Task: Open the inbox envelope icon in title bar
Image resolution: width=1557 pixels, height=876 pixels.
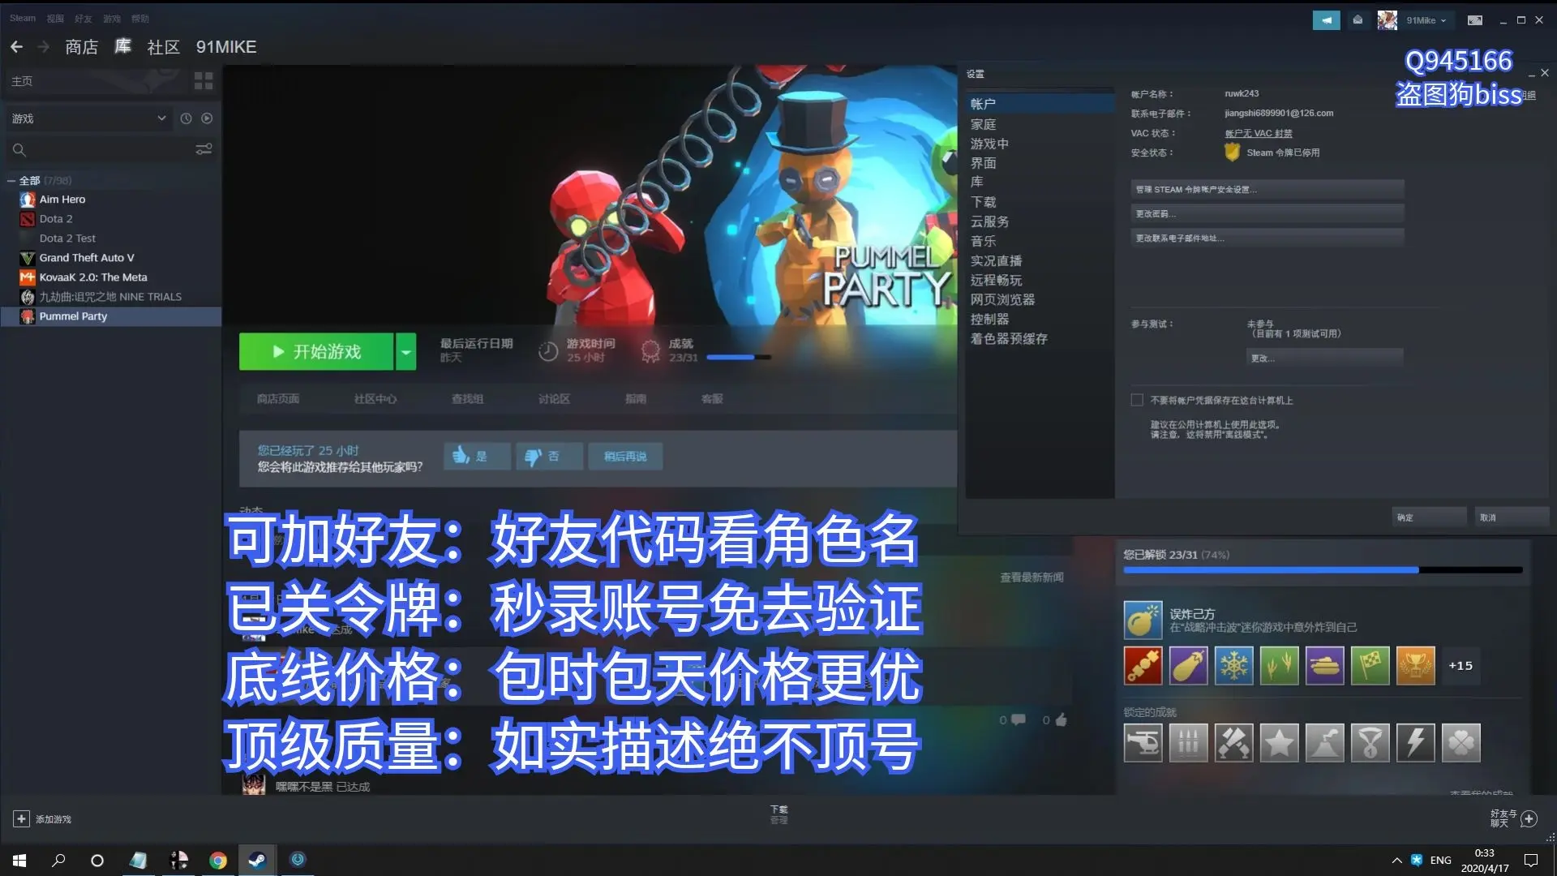Action: (x=1358, y=20)
